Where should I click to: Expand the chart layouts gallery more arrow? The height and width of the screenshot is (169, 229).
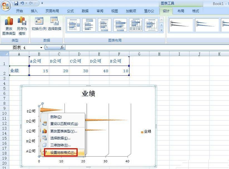(x=162, y=30)
